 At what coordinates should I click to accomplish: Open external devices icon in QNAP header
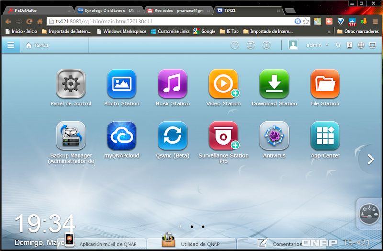(250, 45)
